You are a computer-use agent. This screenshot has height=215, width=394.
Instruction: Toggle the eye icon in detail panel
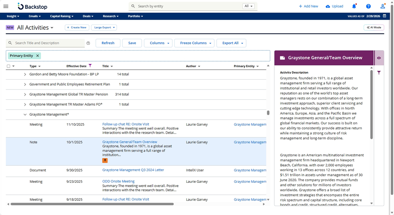point(379,58)
